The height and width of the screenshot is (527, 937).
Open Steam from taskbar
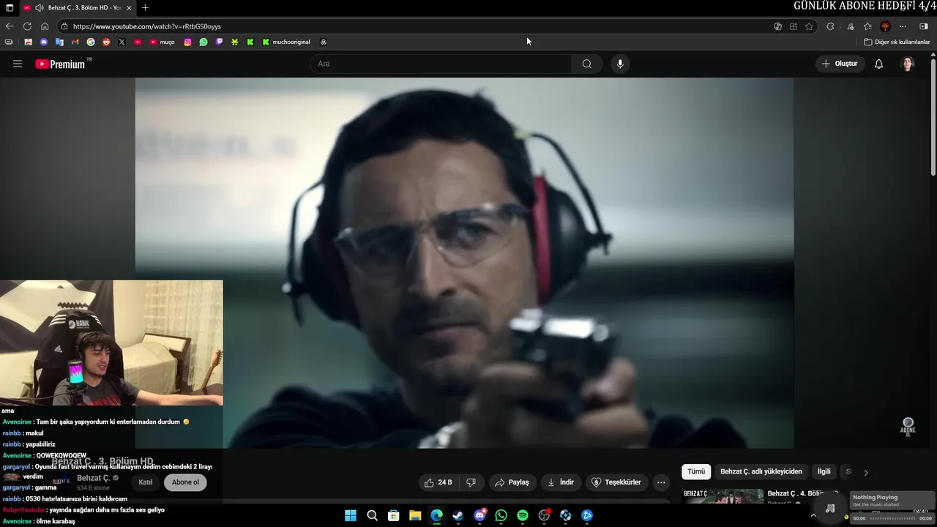(x=458, y=515)
